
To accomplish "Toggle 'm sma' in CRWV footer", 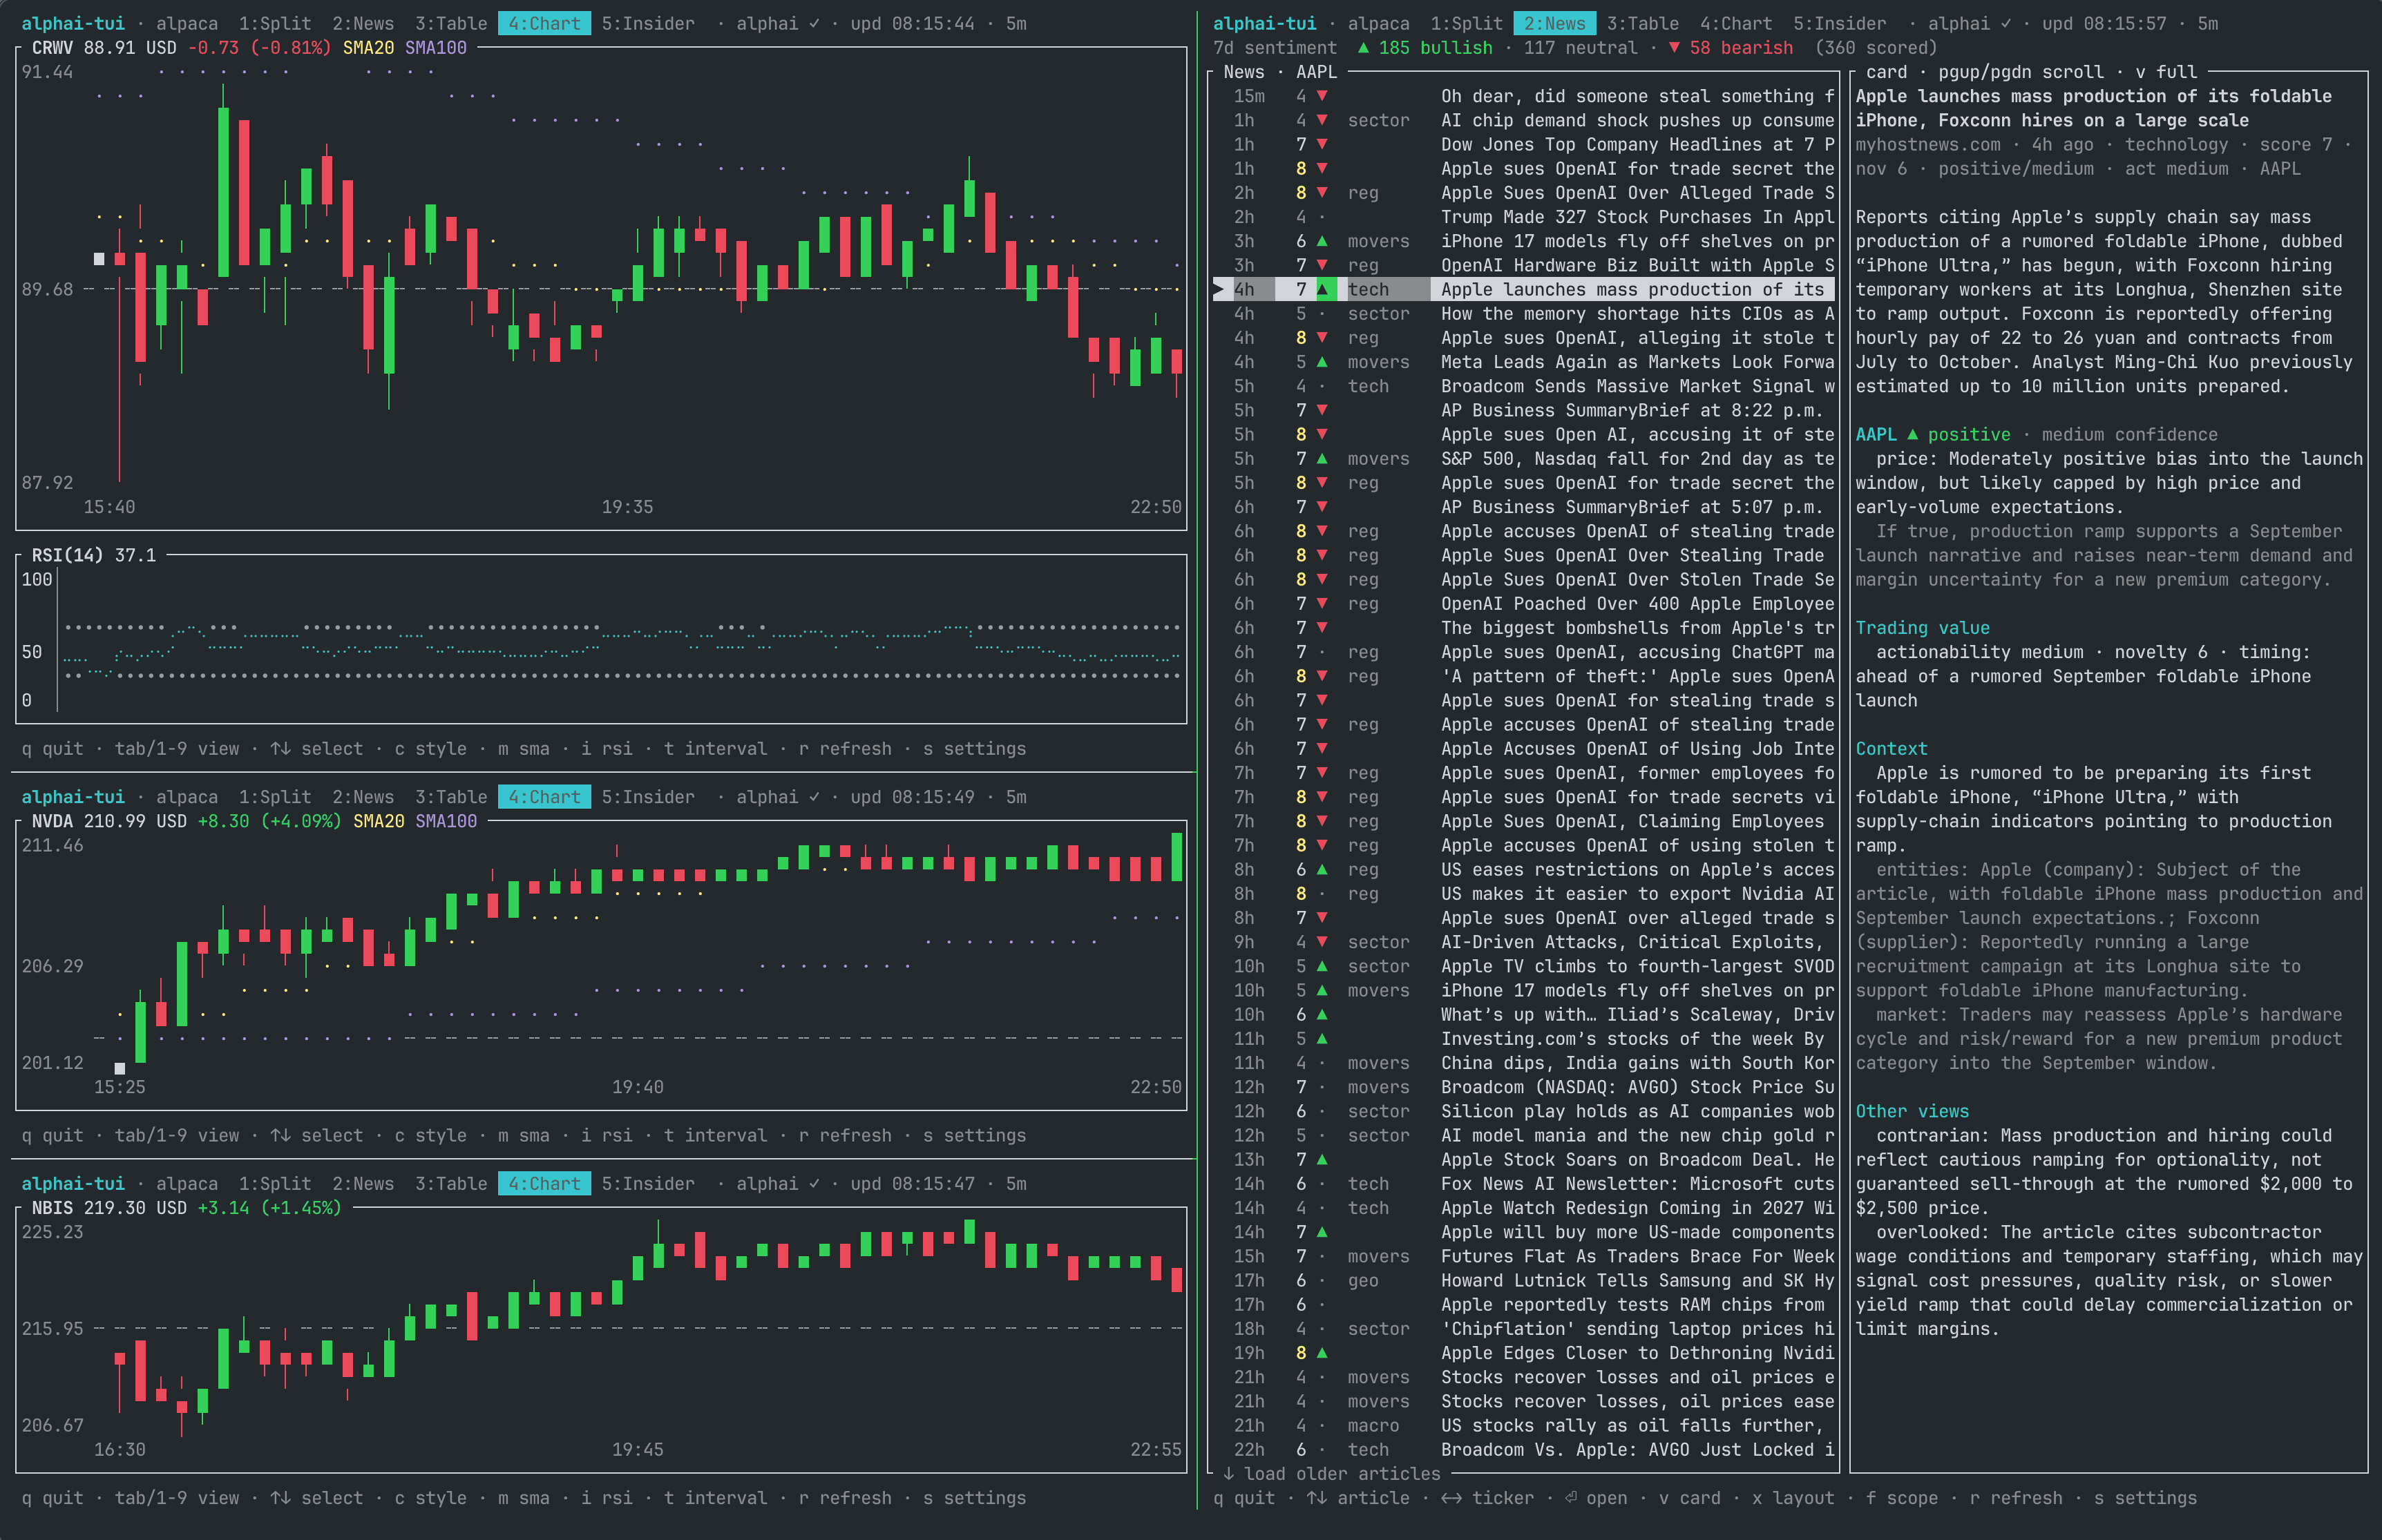I will 523,749.
